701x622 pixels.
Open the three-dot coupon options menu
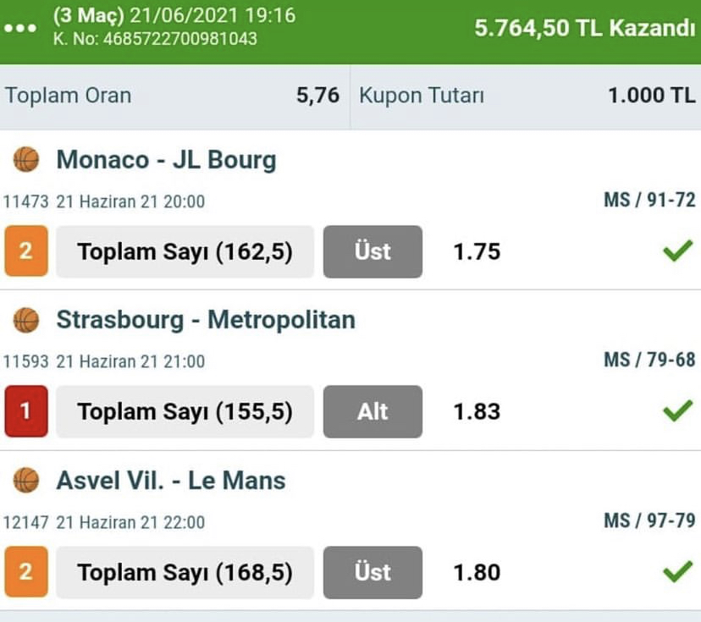point(20,27)
